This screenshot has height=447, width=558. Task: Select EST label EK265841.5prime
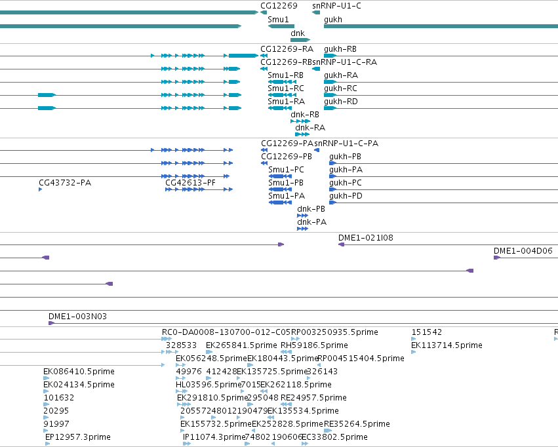pos(241,345)
